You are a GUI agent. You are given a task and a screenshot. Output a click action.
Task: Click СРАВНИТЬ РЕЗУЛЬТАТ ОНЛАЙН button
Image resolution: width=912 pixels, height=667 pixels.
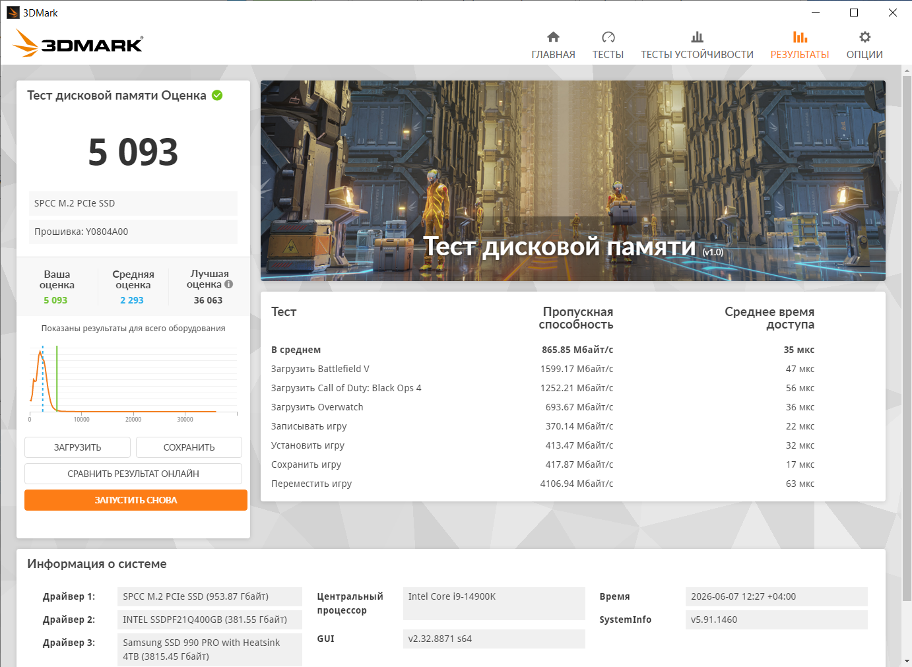tap(133, 474)
